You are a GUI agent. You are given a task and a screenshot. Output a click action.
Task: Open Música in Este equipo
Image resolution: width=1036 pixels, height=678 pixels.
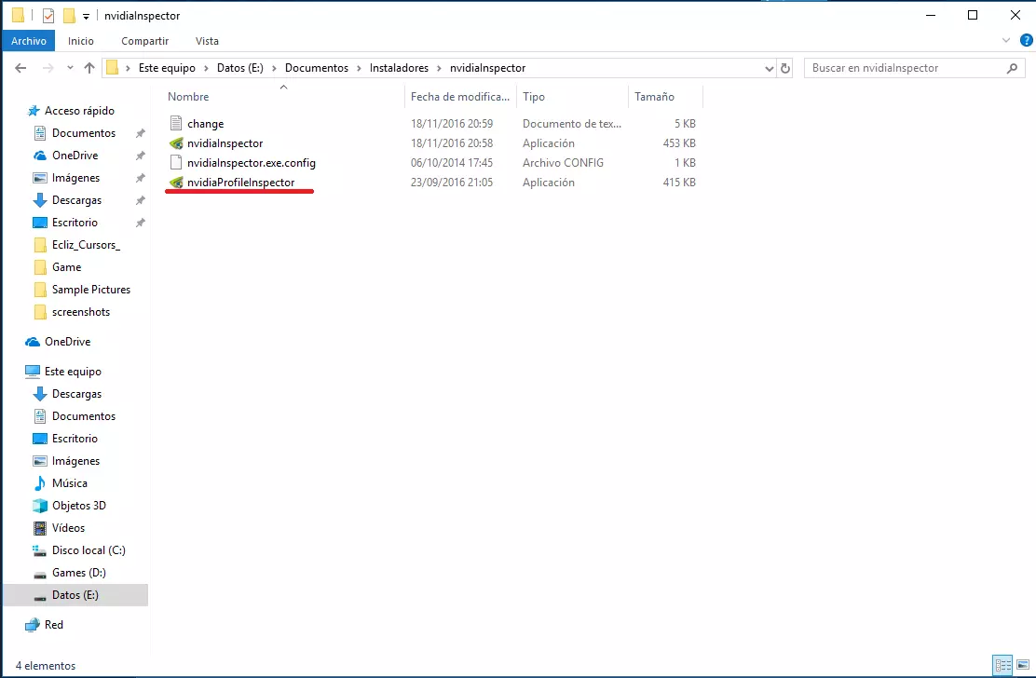[x=69, y=483]
